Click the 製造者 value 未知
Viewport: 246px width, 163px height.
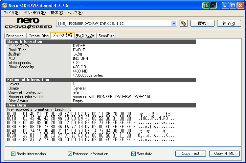tap(78, 54)
